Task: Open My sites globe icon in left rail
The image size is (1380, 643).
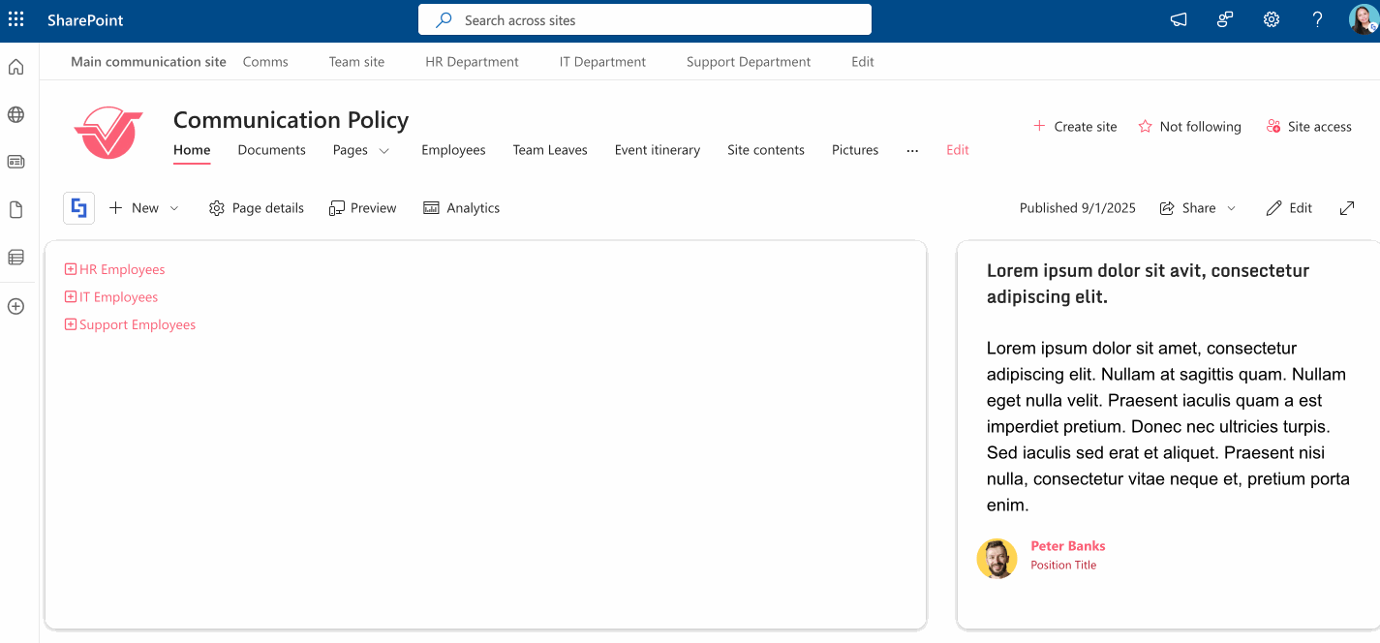Action: pyautogui.click(x=15, y=114)
